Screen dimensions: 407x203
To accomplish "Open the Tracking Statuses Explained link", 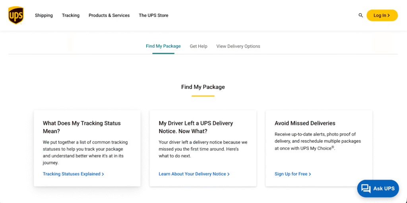I will 72,174.
